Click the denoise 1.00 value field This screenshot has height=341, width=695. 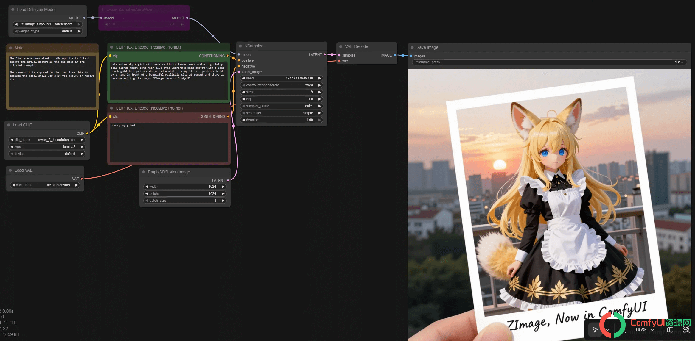click(x=282, y=120)
